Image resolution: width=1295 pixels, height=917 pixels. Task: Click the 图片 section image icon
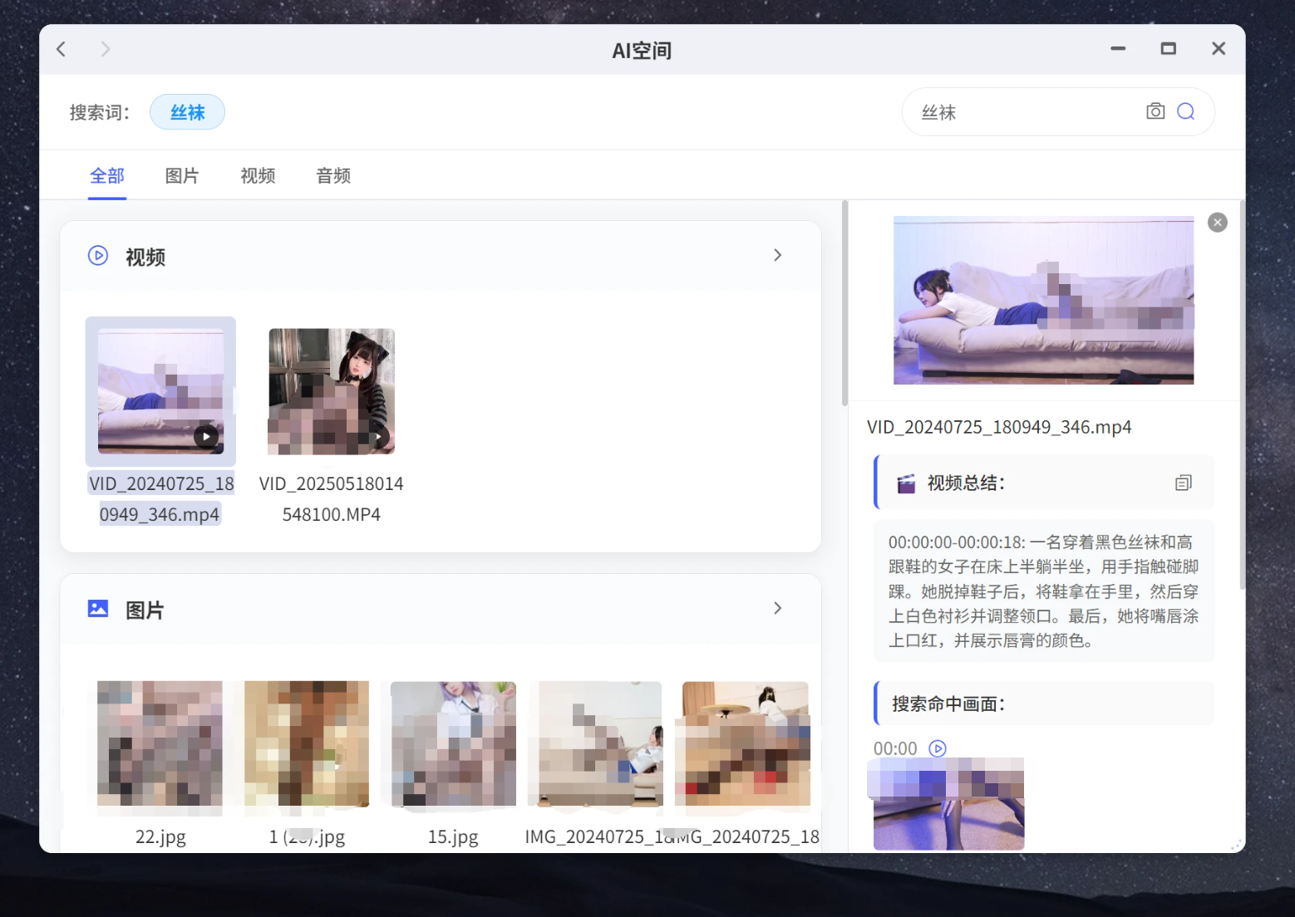click(x=98, y=609)
